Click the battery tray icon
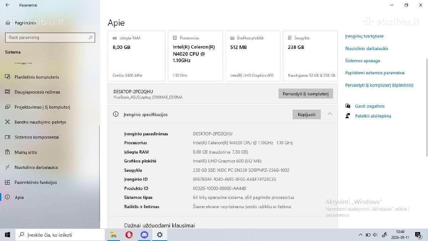Screen dimensions: 428x241 (x=368, y=235)
